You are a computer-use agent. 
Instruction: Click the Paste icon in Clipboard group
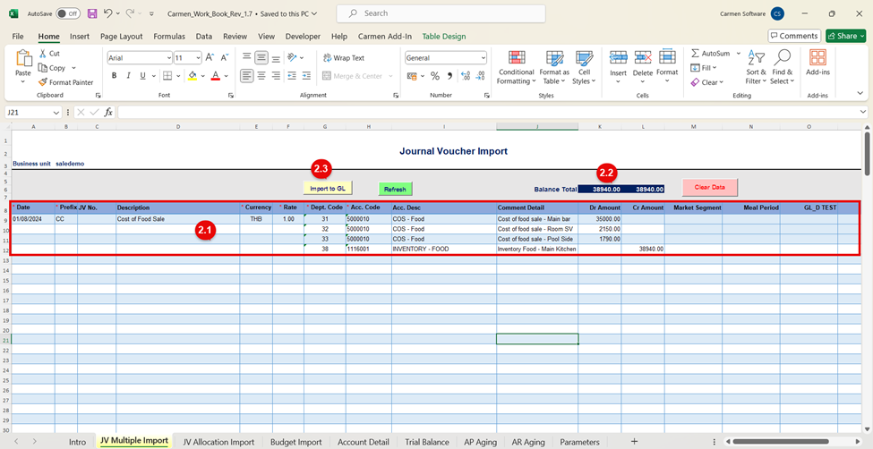(x=23, y=59)
